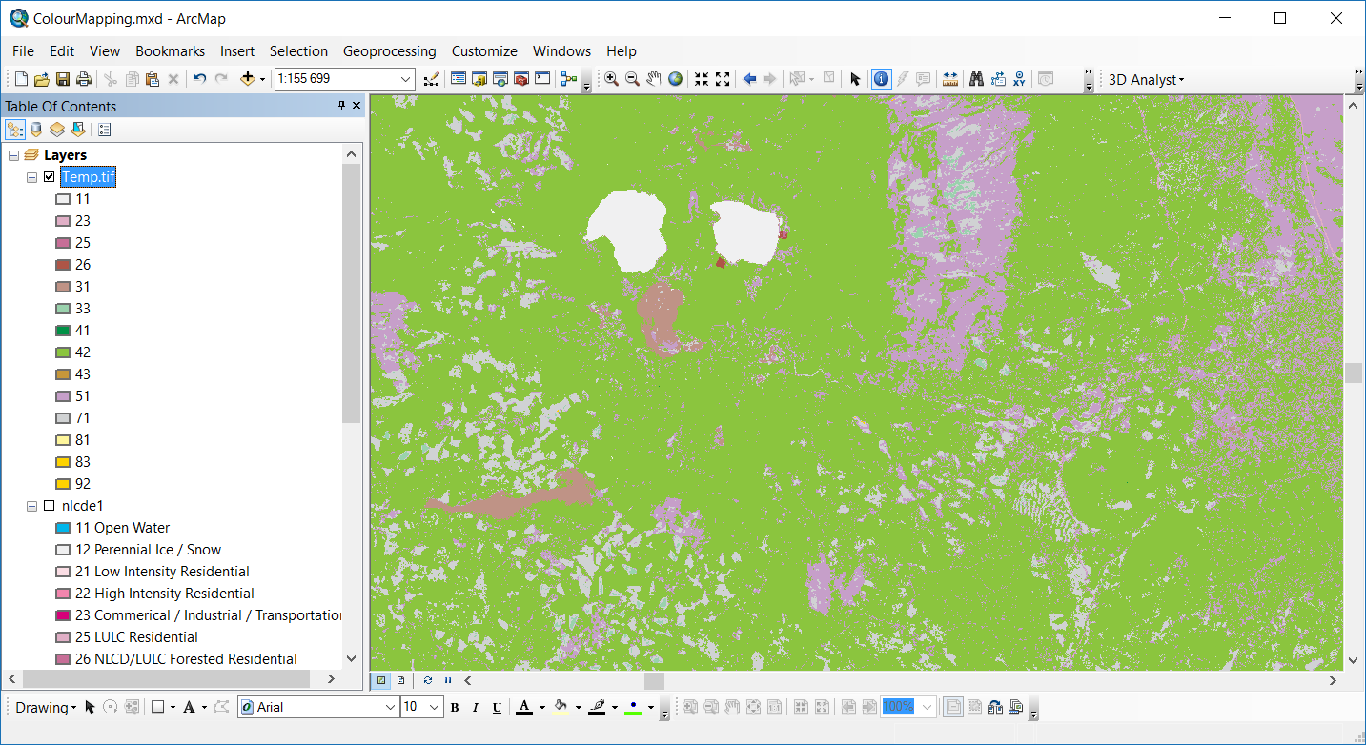This screenshot has width=1366, height=745.
Task: Switch TOC to List By Selection
Action: (78, 130)
